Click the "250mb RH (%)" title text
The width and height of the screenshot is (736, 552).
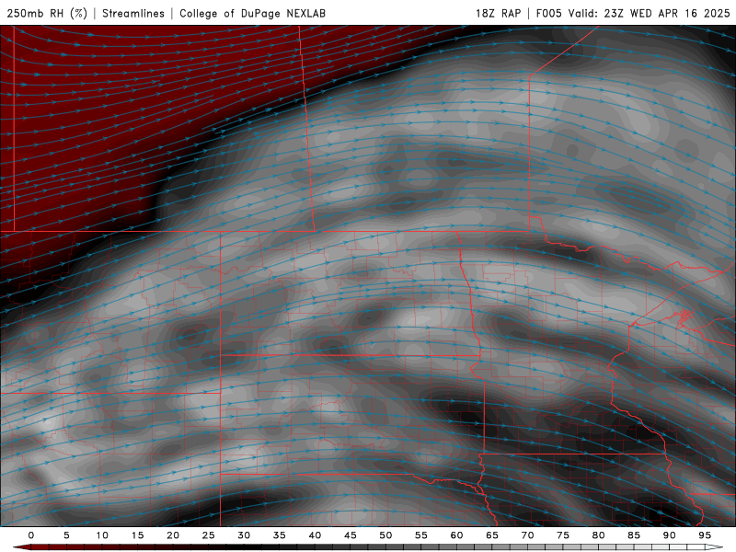tap(47, 13)
